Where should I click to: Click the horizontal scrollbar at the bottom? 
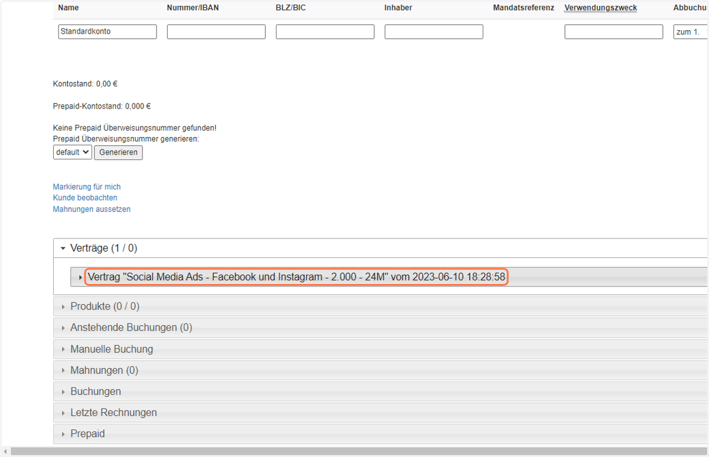click(x=359, y=452)
